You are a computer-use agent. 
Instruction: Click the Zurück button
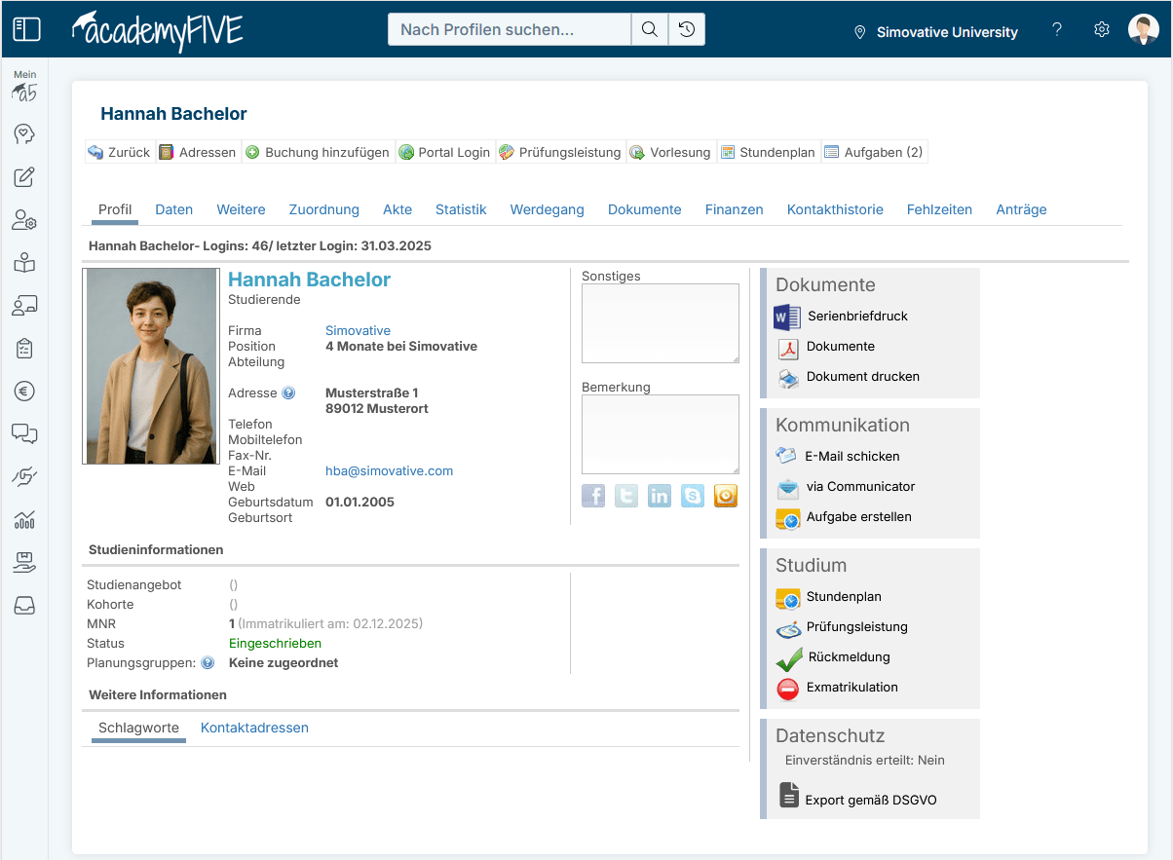(119, 152)
